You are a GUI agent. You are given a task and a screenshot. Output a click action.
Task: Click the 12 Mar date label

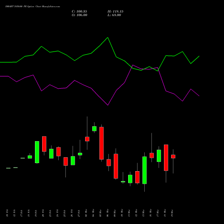(x=136, y=213)
